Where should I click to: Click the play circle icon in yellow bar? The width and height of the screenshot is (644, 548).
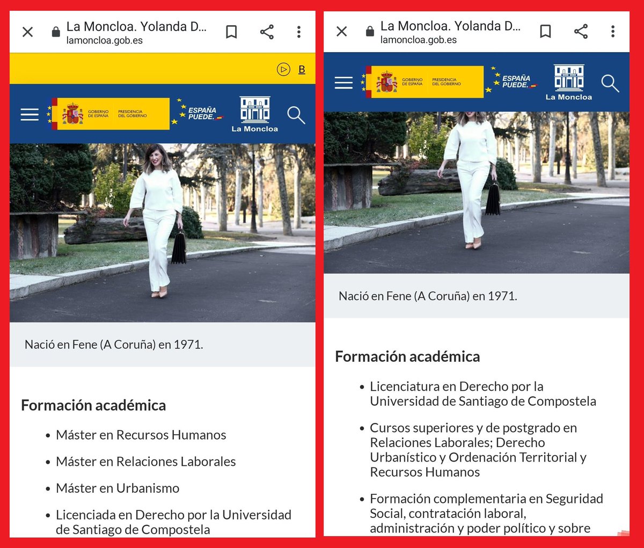283,69
